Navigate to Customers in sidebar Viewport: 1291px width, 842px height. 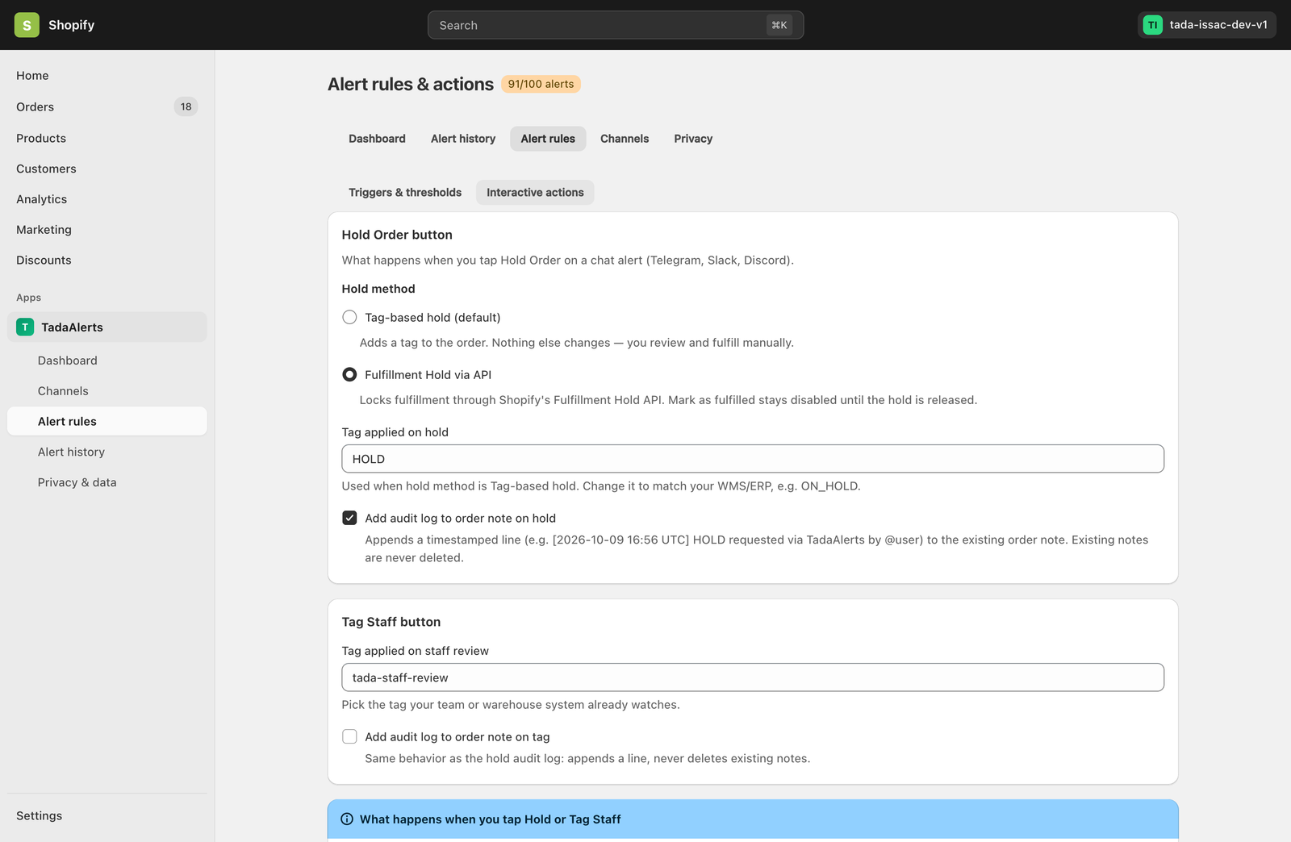coord(107,169)
